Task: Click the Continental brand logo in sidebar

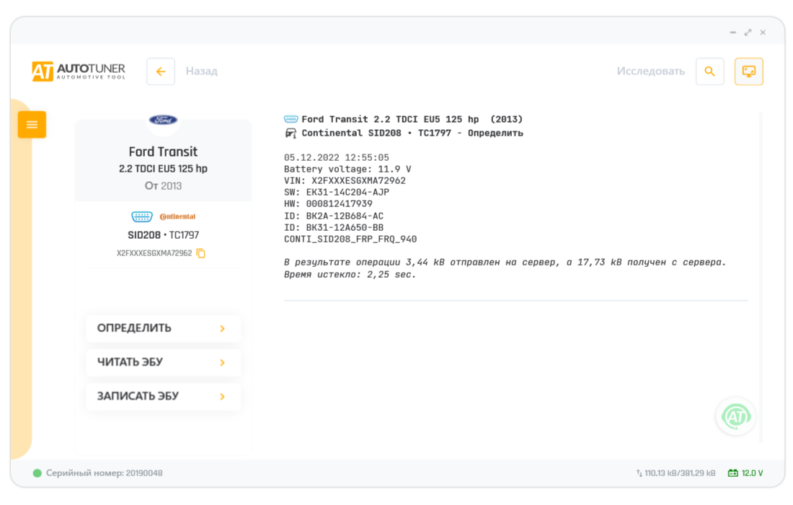Action: pos(177,216)
